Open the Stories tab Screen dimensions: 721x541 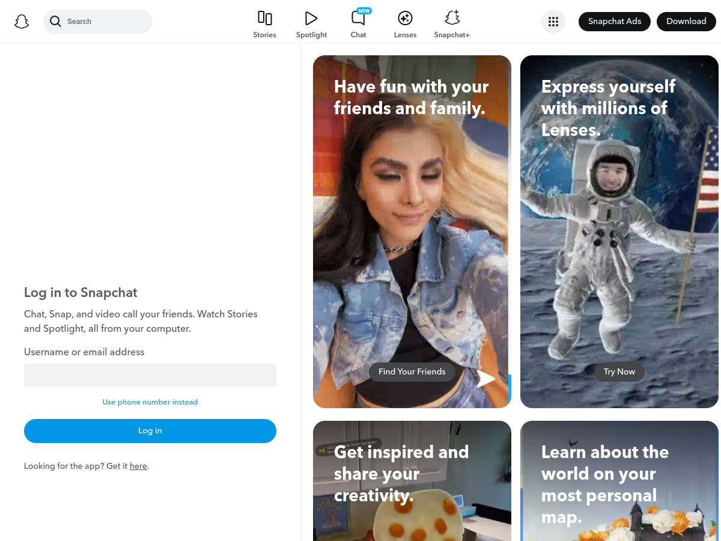(x=264, y=25)
